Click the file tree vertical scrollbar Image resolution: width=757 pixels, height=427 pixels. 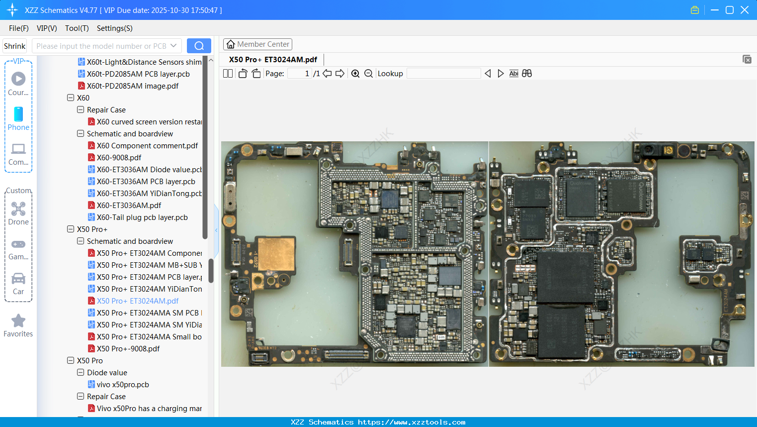pyautogui.click(x=211, y=270)
